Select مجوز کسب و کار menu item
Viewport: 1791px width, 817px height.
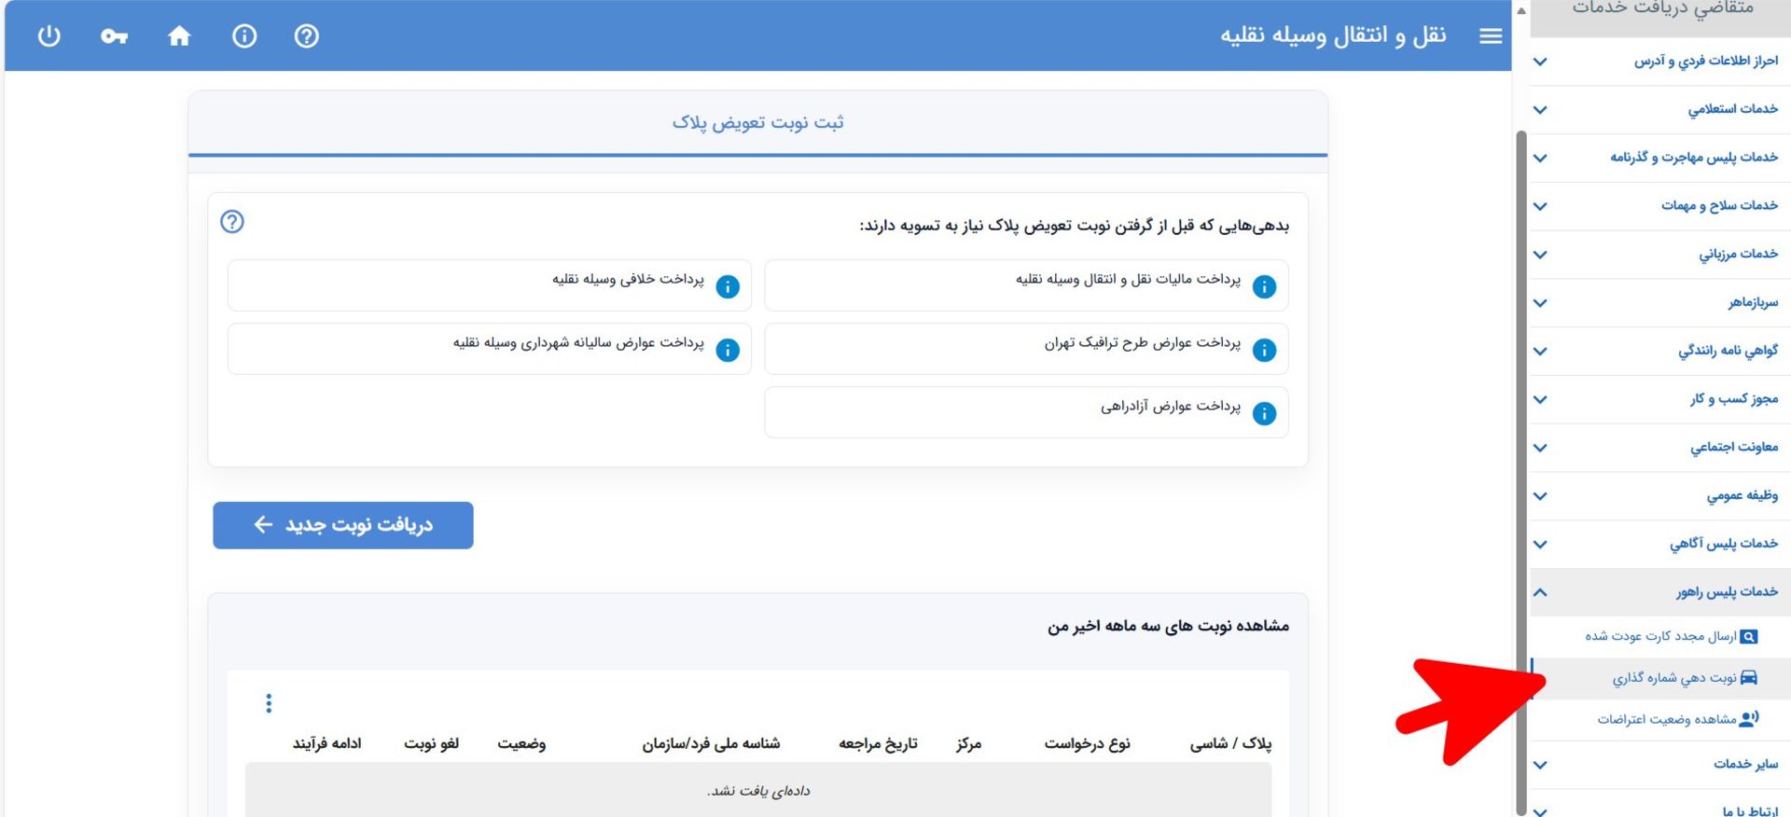coord(1660,399)
